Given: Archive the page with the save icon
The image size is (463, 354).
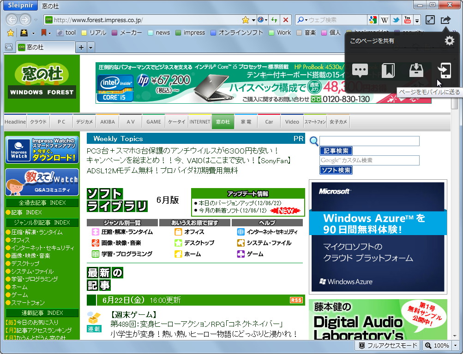Looking at the screenshot, I should click(416, 70).
